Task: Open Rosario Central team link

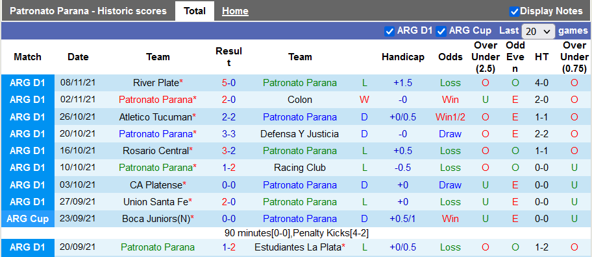Action: click(156, 151)
